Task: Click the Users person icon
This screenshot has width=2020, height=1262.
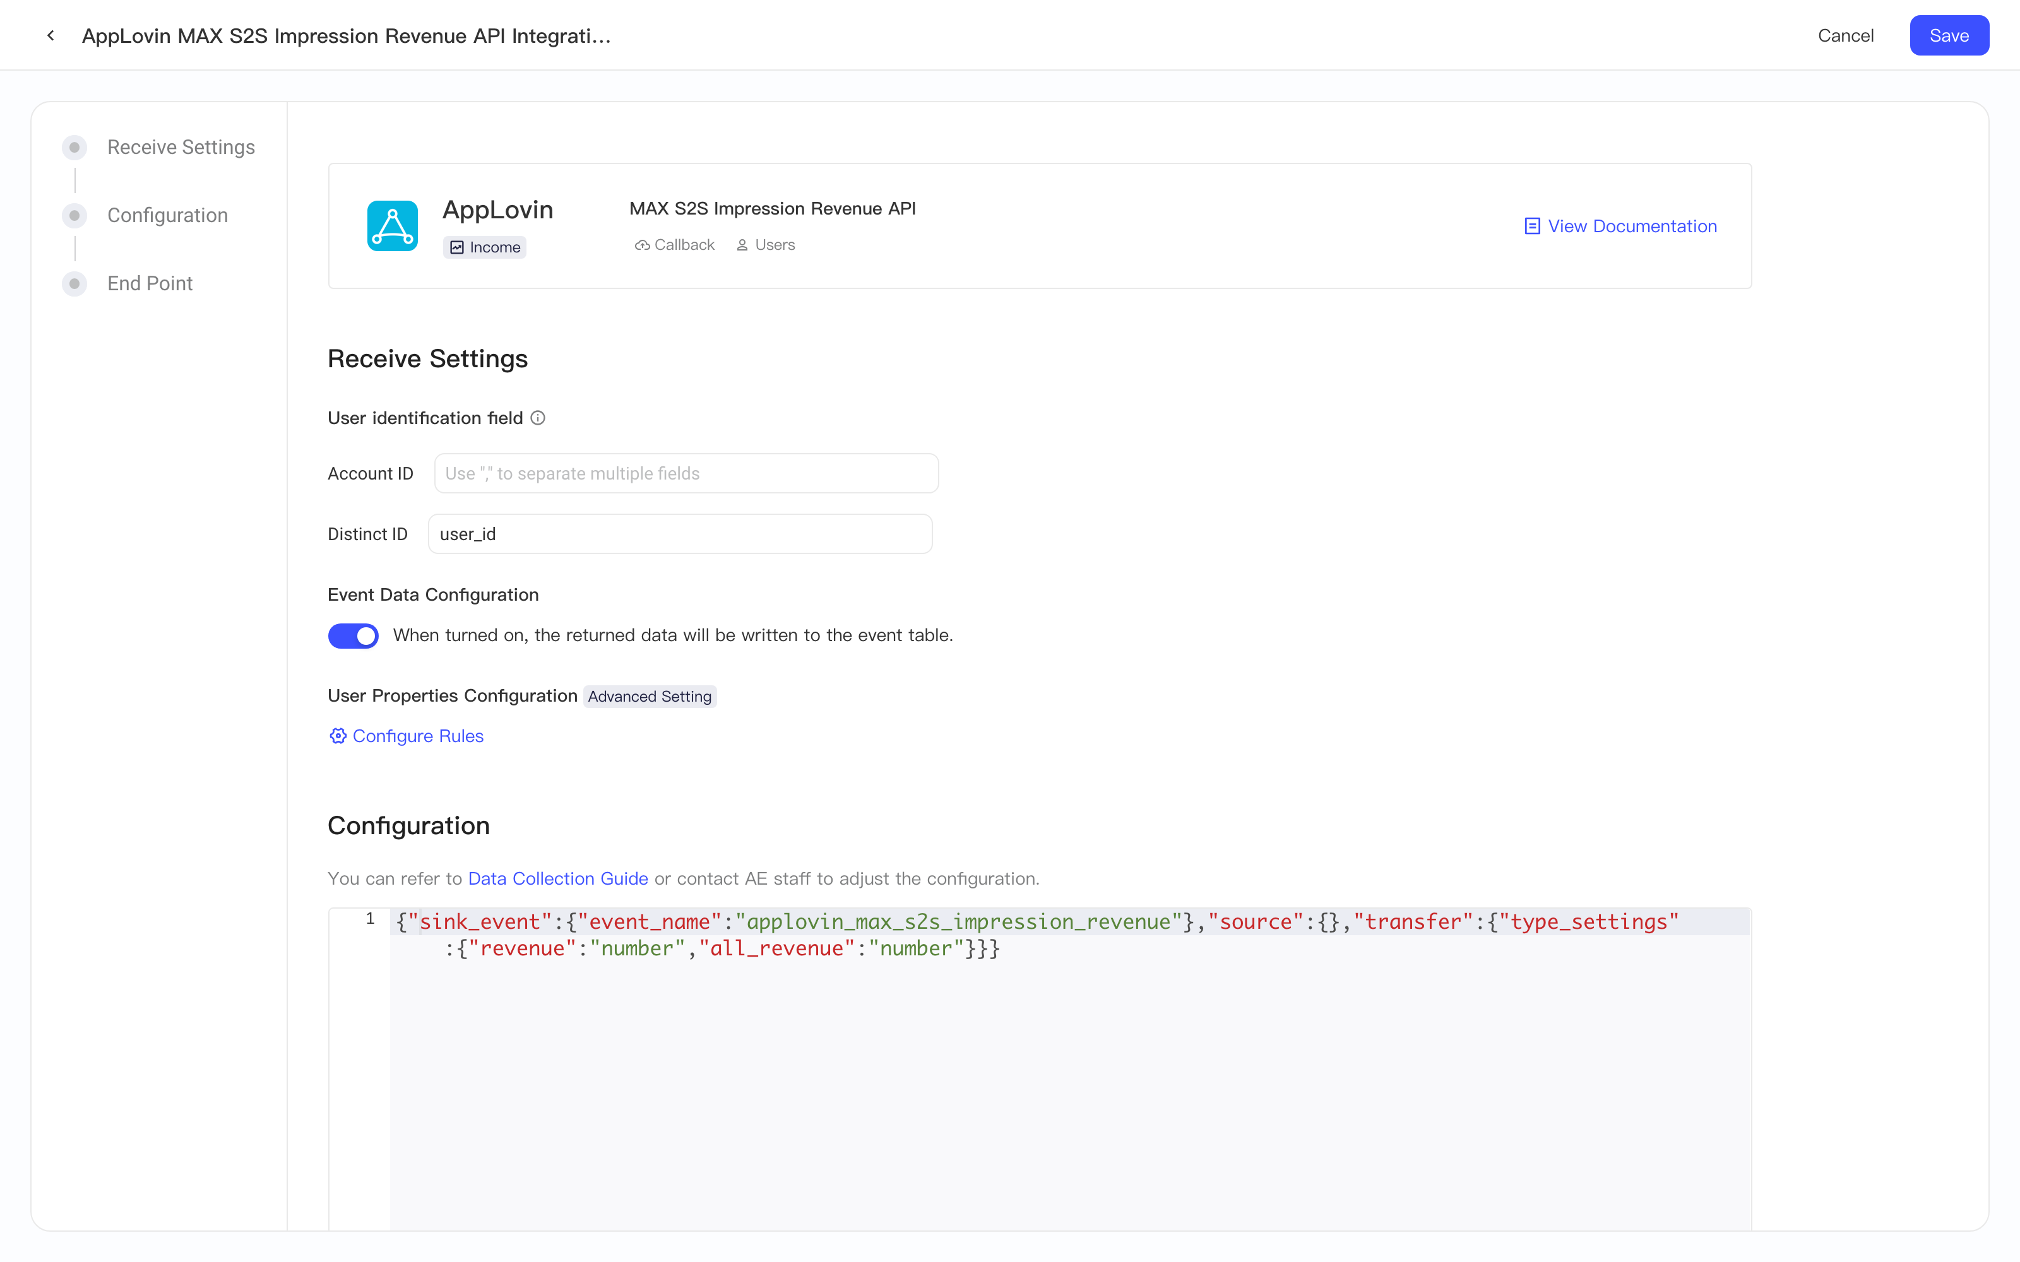Action: click(x=742, y=245)
